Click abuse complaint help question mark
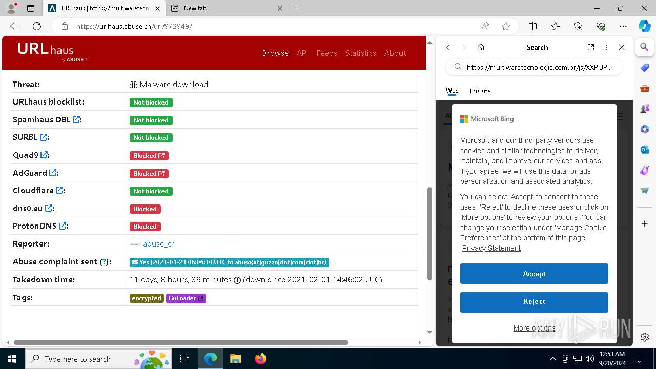Viewport: 656px width, 369px height. coord(104,262)
